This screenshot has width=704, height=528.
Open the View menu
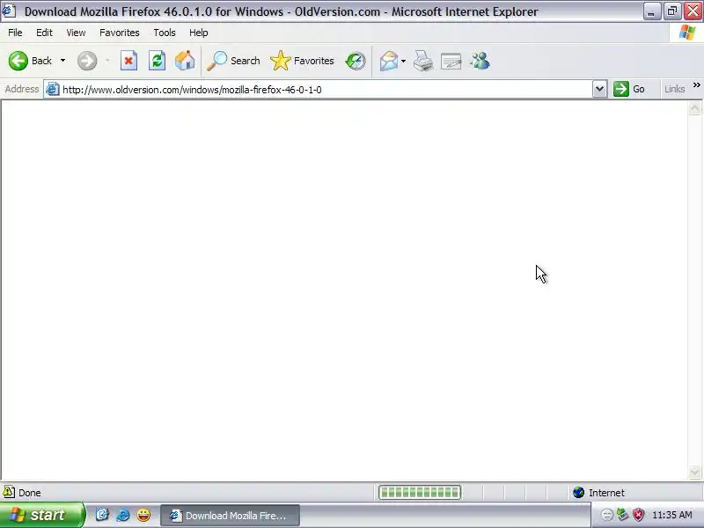76,33
